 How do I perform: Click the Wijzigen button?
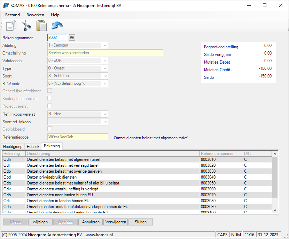tap(40, 222)
